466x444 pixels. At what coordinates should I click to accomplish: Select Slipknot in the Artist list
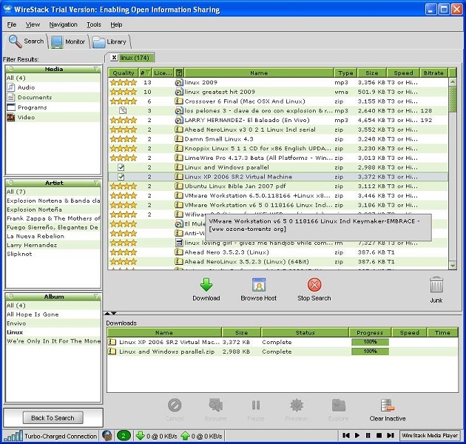coord(20,253)
